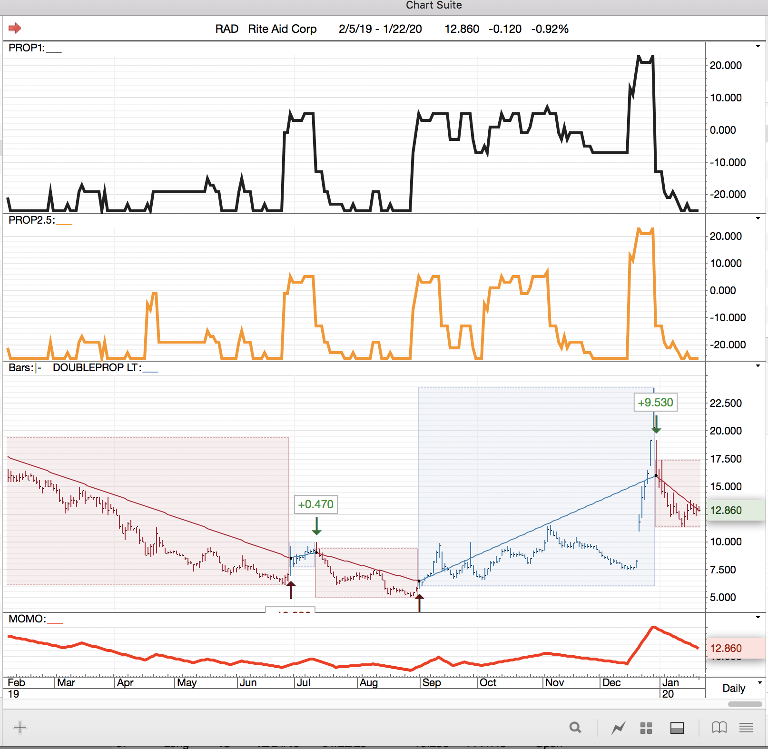Click the +0.470 trade profit label

point(315,504)
